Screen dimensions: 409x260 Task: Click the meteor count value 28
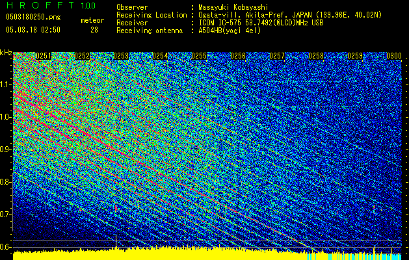94,30
